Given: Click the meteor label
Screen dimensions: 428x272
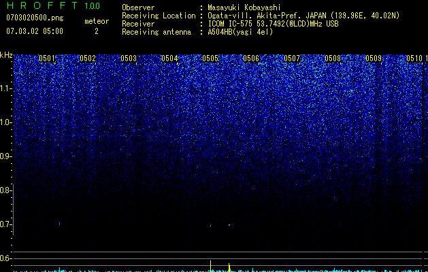Looking at the screenshot, I should point(97,21).
